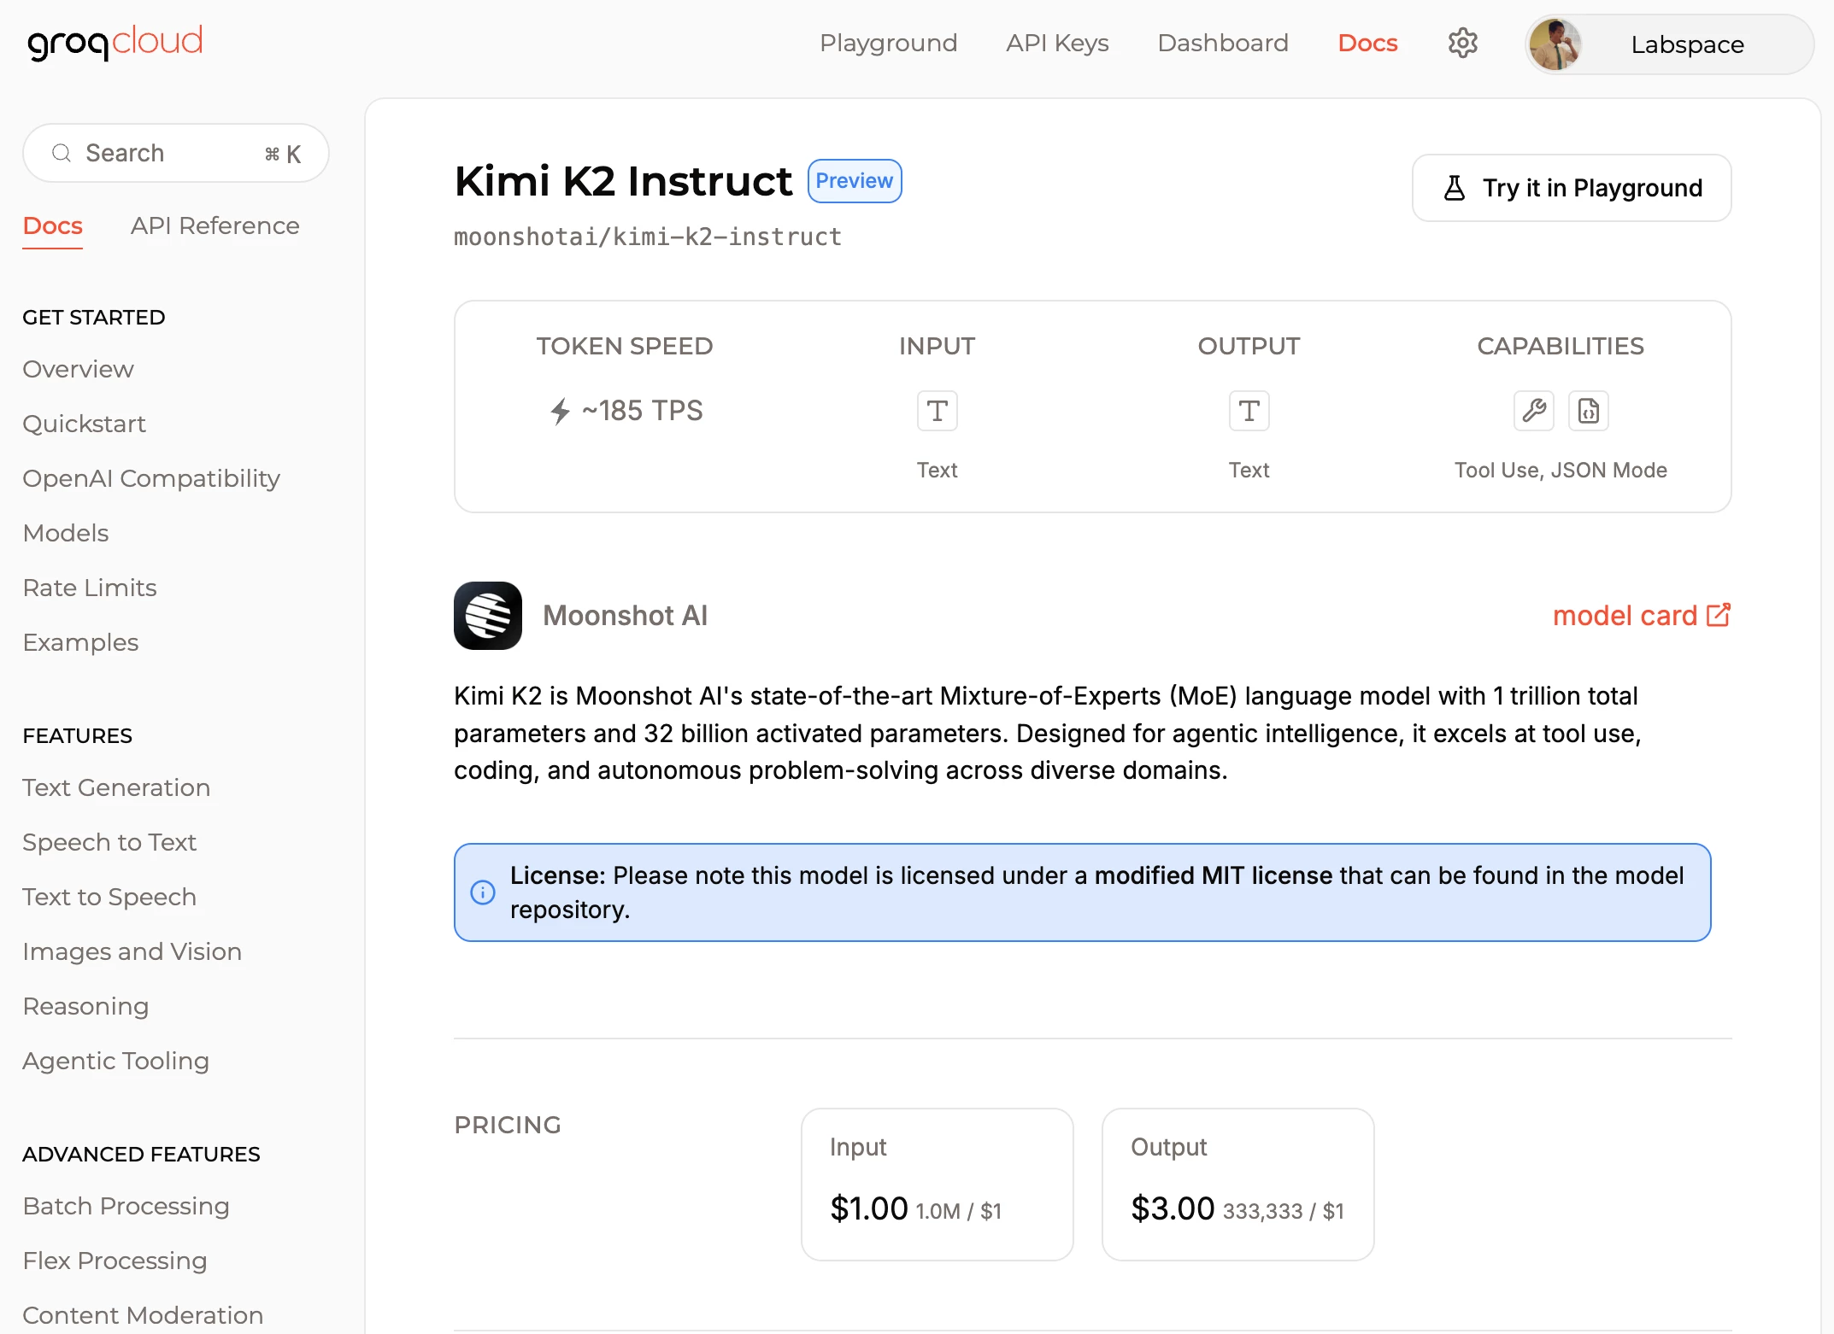The image size is (1834, 1334).
Task: Open the Batch Processing page
Action: [x=126, y=1207]
